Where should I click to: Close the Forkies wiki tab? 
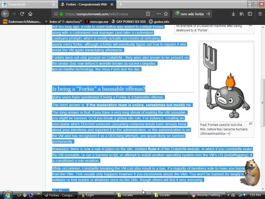tap(112, 4)
